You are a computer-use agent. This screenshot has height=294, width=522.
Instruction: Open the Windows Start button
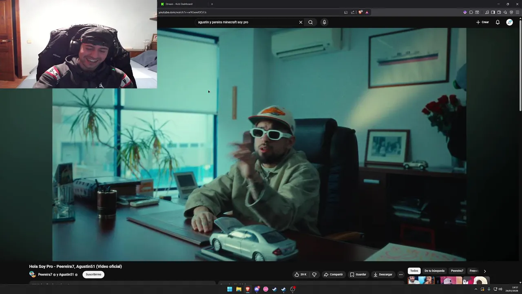(x=230, y=289)
